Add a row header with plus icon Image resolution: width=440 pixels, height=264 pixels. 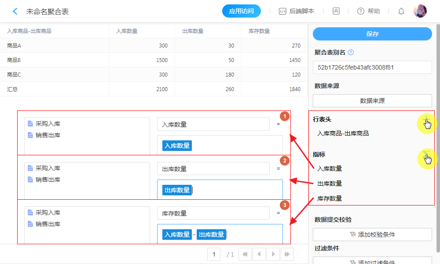pos(425,120)
